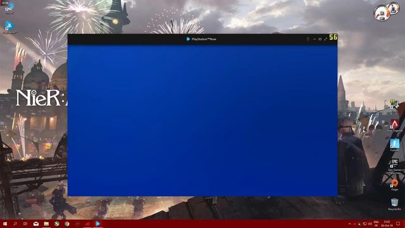
Task: Open the green globe taskbar app
Action: [x=56, y=224]
